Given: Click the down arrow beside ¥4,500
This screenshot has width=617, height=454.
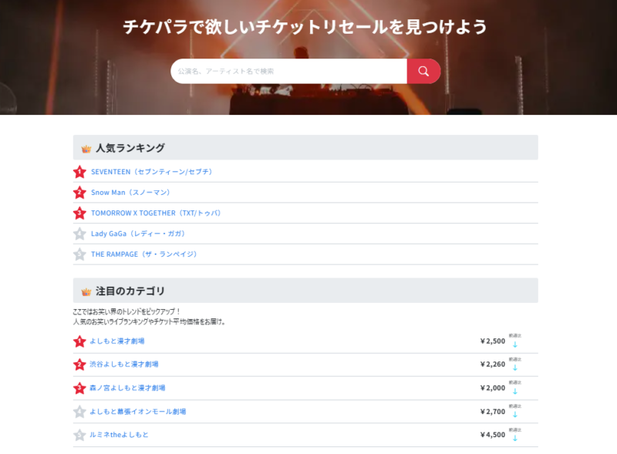Looking at the screenshot, I should coord(515,438).
